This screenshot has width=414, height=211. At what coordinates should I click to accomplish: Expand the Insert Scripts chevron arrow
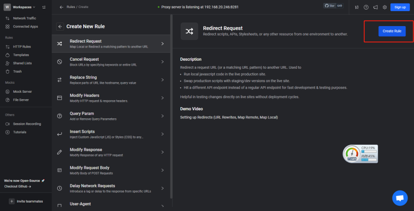click(163, 134)
